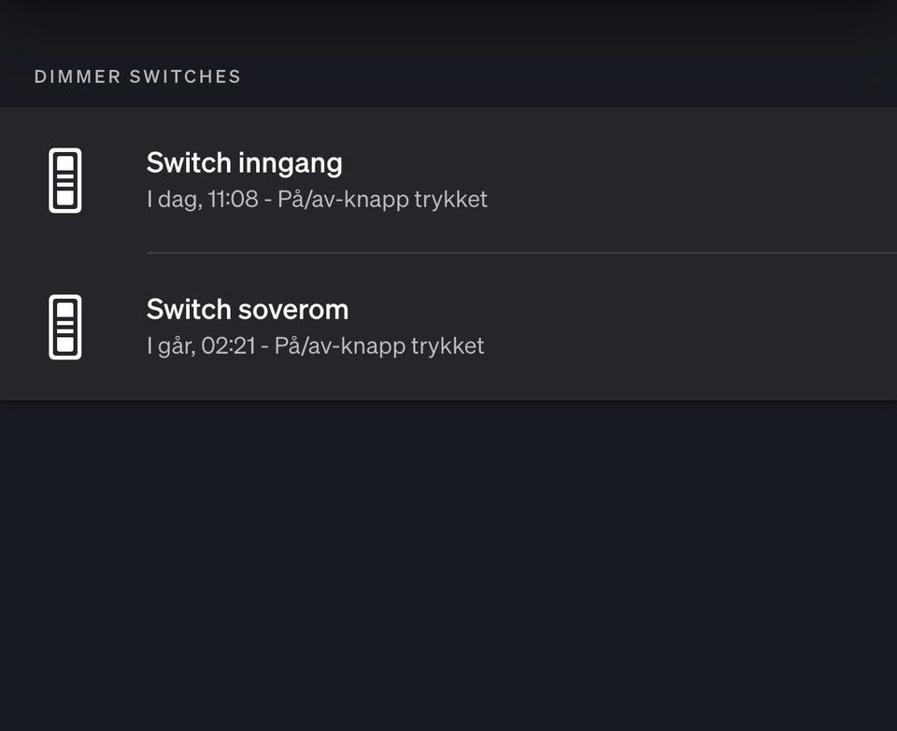Click the empty area below the switch list
Screen dimensions: 897x731
(x=448, y=560)
